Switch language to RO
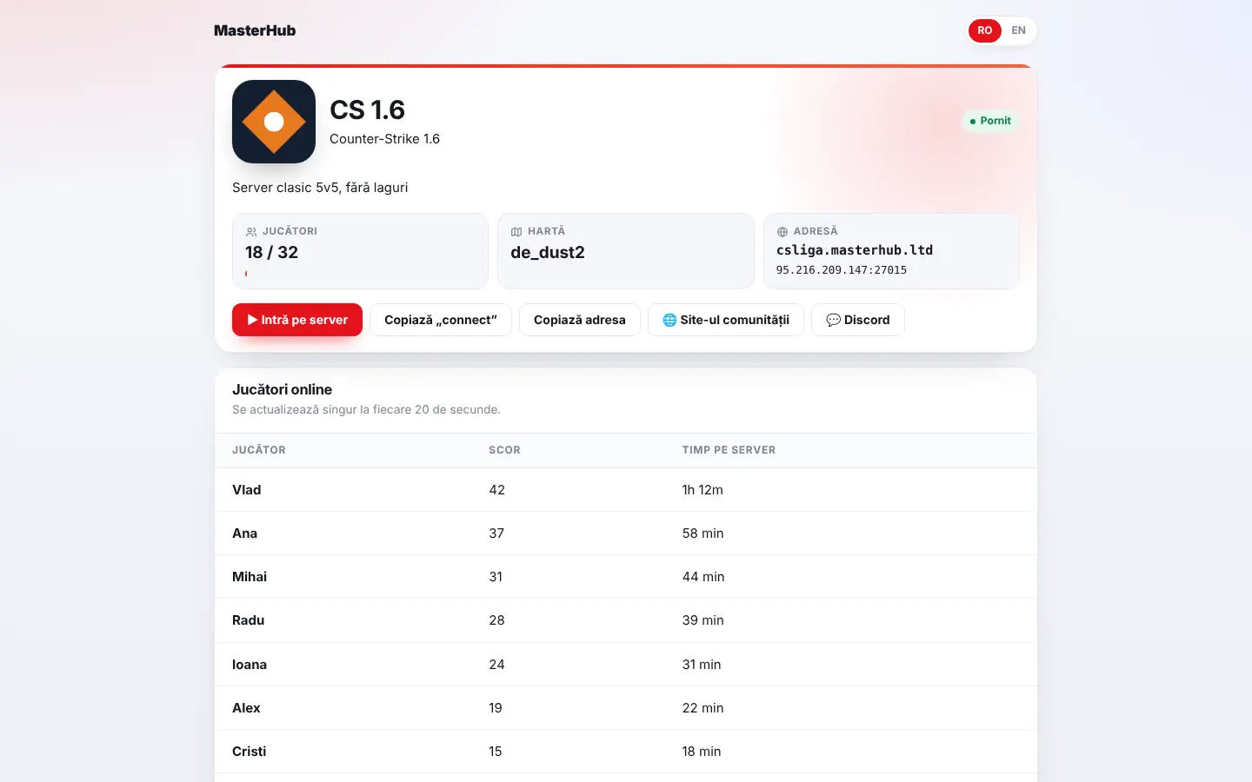The width and height of the screenshot is (1252, 782). point(985,30)
